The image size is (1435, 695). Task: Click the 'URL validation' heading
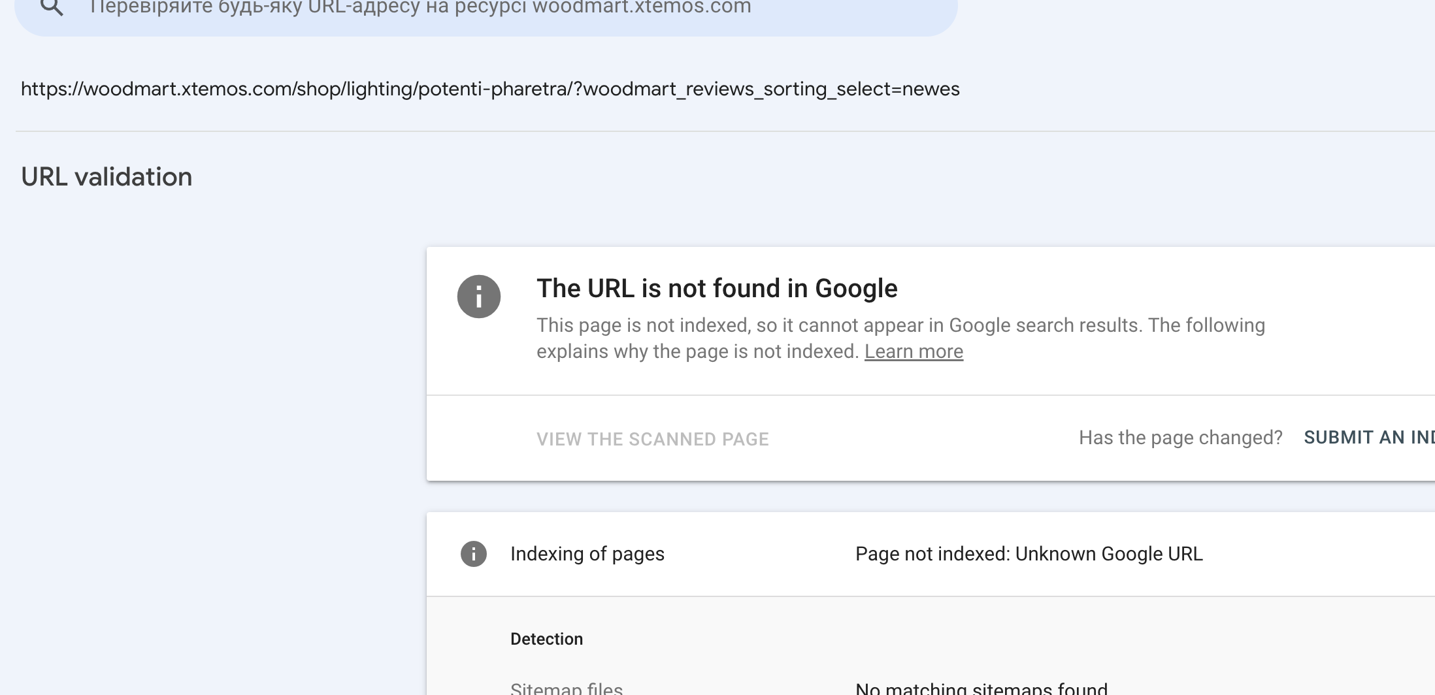[107, 177]
